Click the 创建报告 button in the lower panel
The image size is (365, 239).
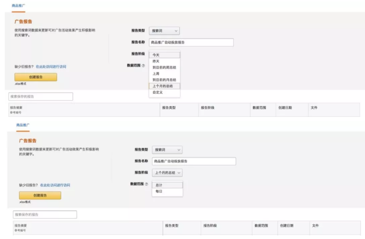tap(40, 196)
